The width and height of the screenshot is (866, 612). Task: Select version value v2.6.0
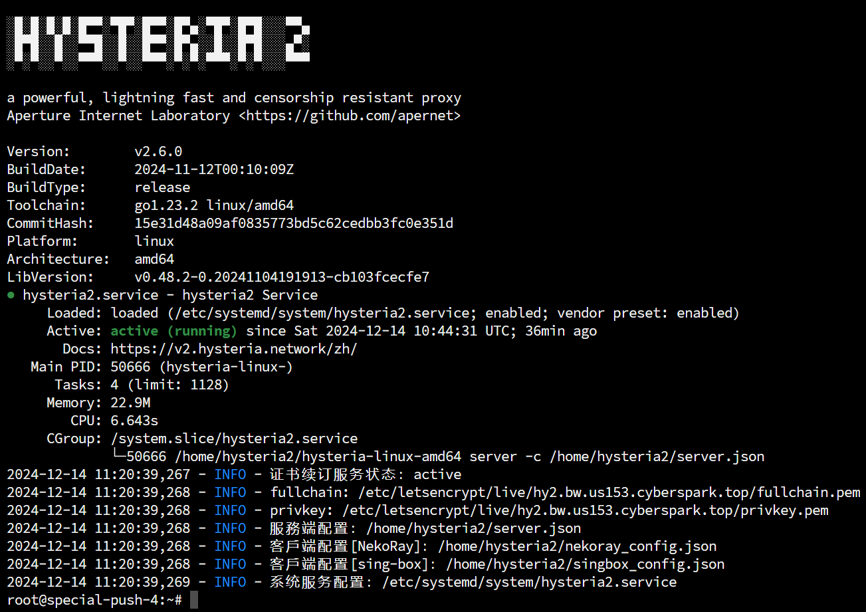[x=158, y=152]
